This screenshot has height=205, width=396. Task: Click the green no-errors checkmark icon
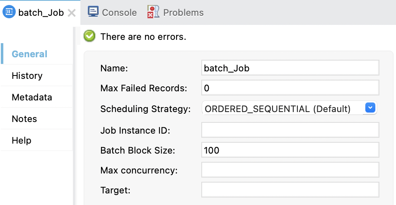(x=89, y=37)
